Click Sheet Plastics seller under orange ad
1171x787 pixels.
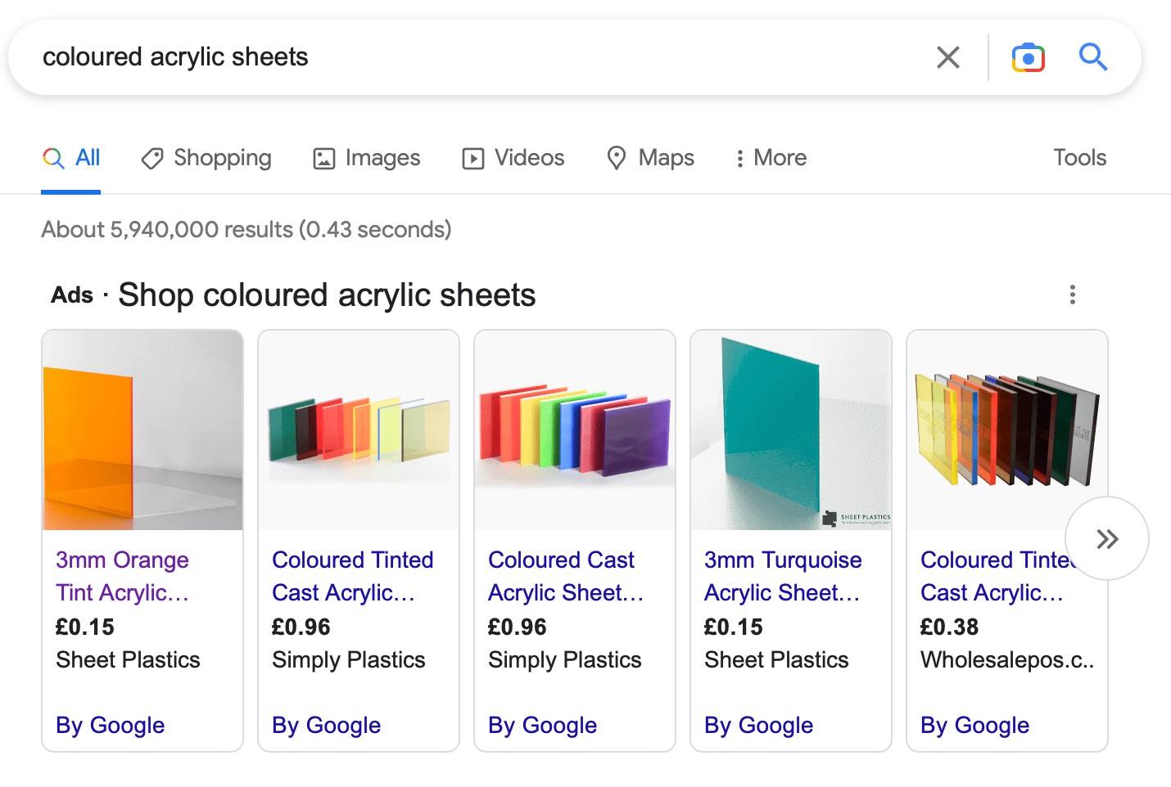click(128, 660)
